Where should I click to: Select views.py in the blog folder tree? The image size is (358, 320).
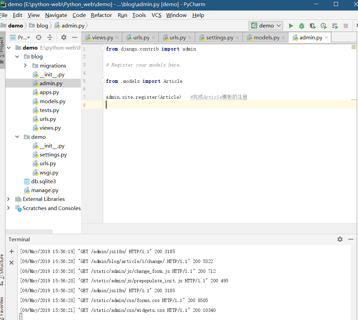46,128
